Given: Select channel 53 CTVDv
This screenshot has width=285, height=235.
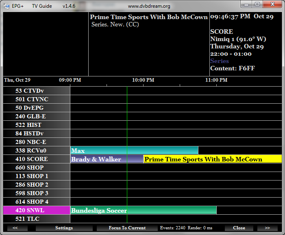Looking at the screenshot, I should click(x=37, y=91).
